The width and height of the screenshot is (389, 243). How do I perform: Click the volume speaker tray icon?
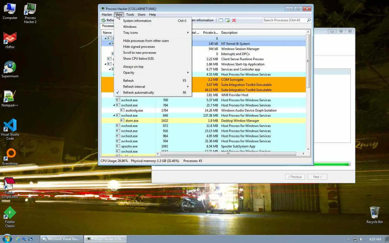(361, 239)
